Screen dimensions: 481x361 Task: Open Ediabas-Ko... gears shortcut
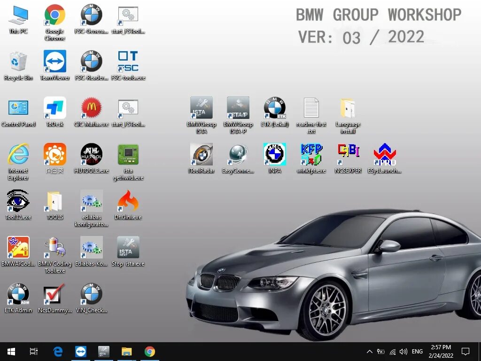(92, 251)
